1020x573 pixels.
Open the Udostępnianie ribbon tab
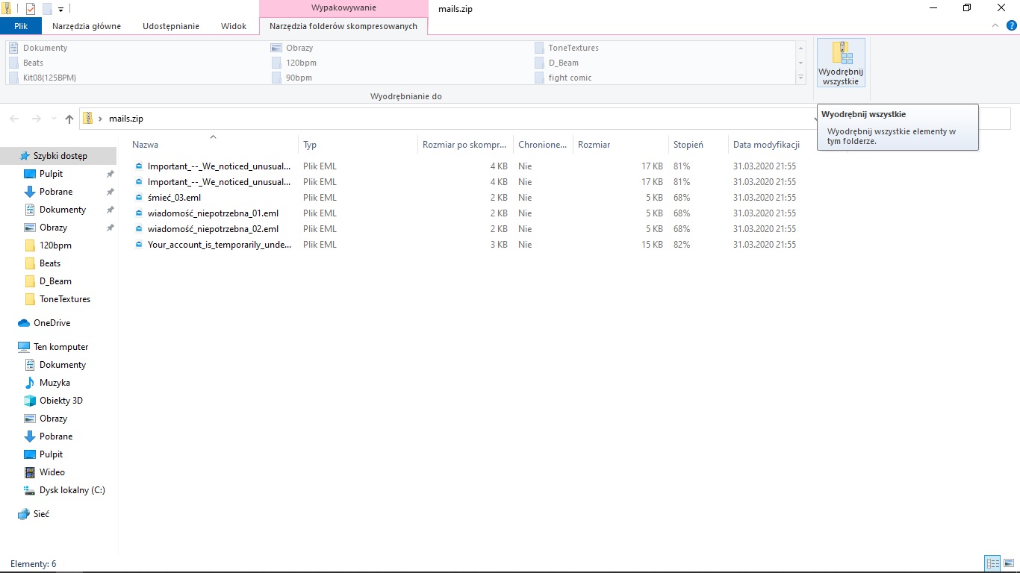pos(171,26)
